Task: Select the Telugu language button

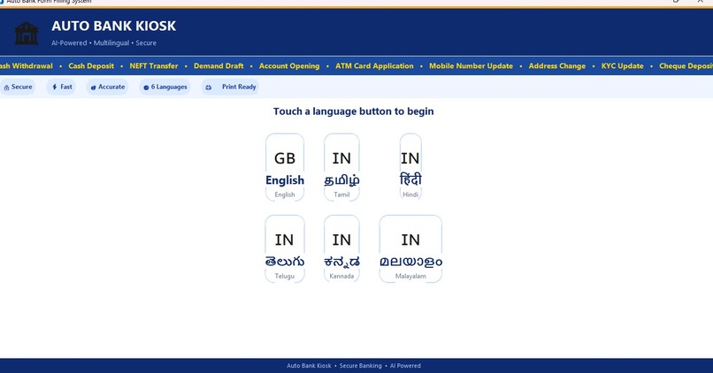Action: point(285,249)
